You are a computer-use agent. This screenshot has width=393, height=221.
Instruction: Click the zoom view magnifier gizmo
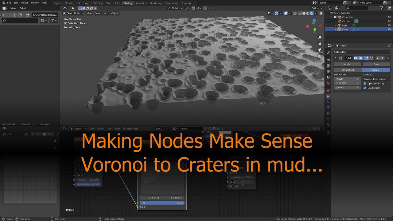click(320, 37)
